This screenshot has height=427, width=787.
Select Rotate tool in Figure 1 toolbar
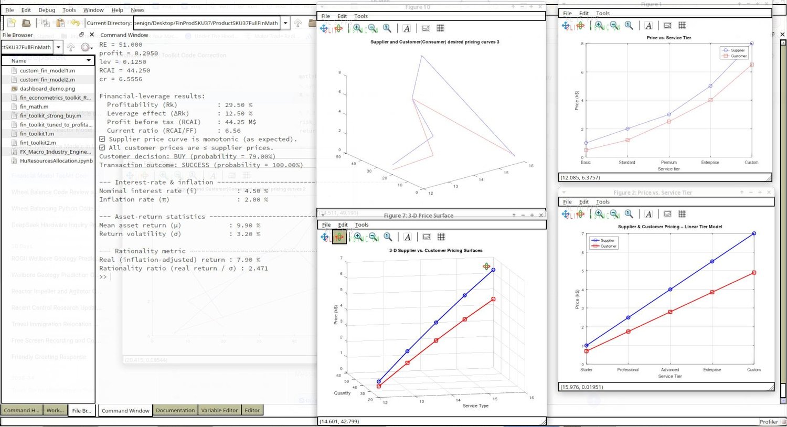tap(580, 25)
